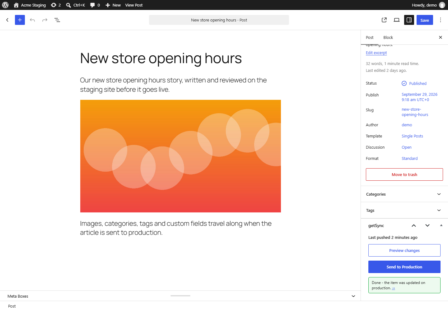Expand the Categories panel
The image size is (448, 311).
coord(404,194)
